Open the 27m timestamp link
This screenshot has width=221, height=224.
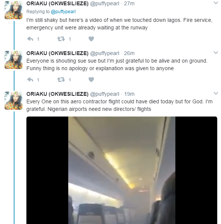[129, 3]
